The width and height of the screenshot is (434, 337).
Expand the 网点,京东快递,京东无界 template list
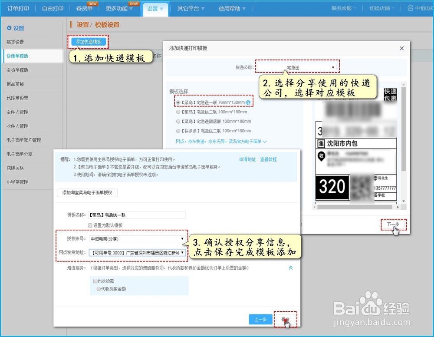pyautogui.click(x=221, y=142)
